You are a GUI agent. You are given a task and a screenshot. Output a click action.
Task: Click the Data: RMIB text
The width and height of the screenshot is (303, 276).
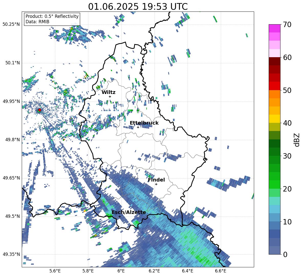37,22
